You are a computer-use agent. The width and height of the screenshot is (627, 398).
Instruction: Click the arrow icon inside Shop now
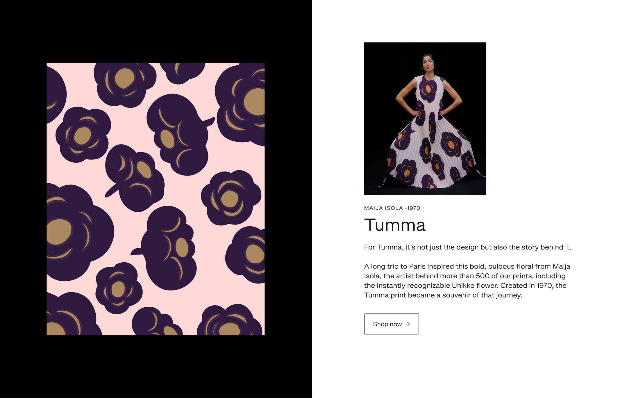point(407,324)
